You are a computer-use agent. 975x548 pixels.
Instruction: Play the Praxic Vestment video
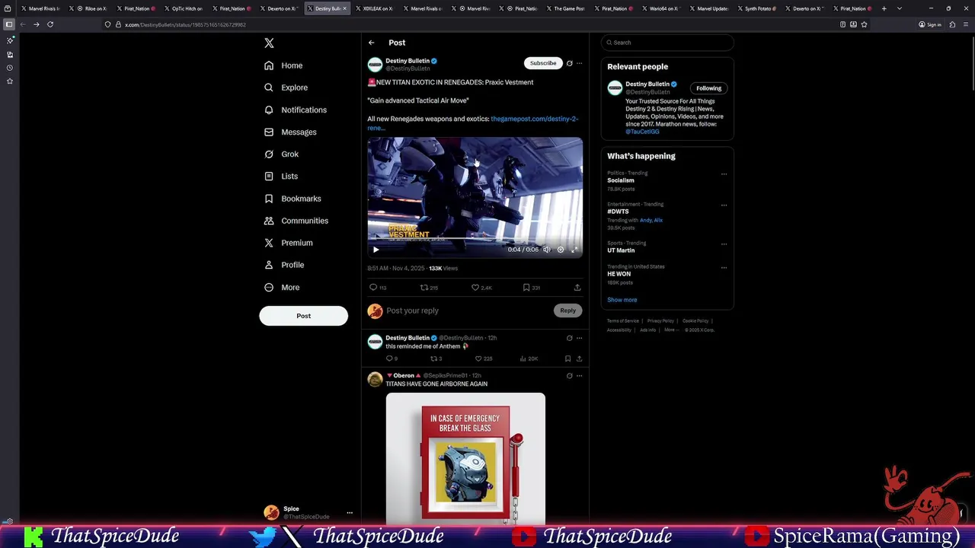click(x=376, y=250)
